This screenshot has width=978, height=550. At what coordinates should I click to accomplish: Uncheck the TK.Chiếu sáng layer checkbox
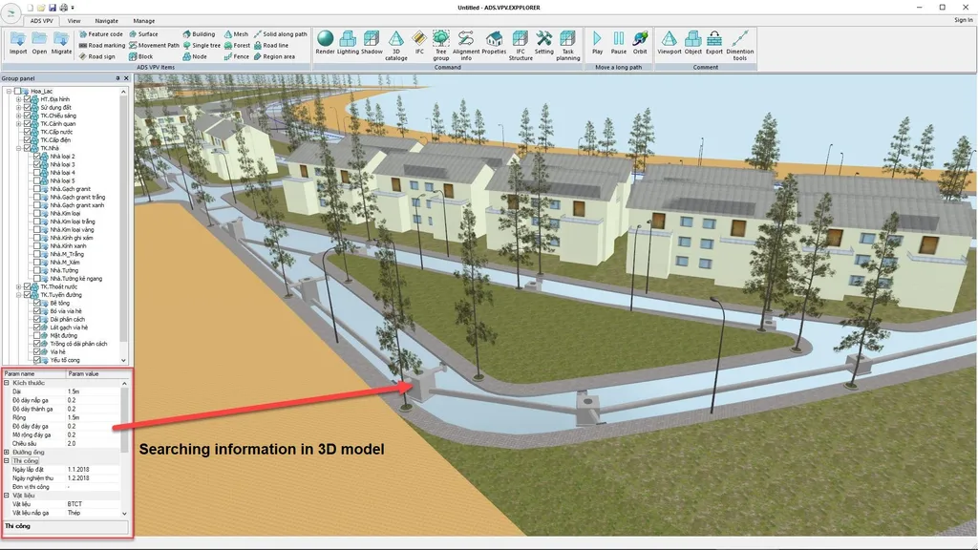[27, 116]
